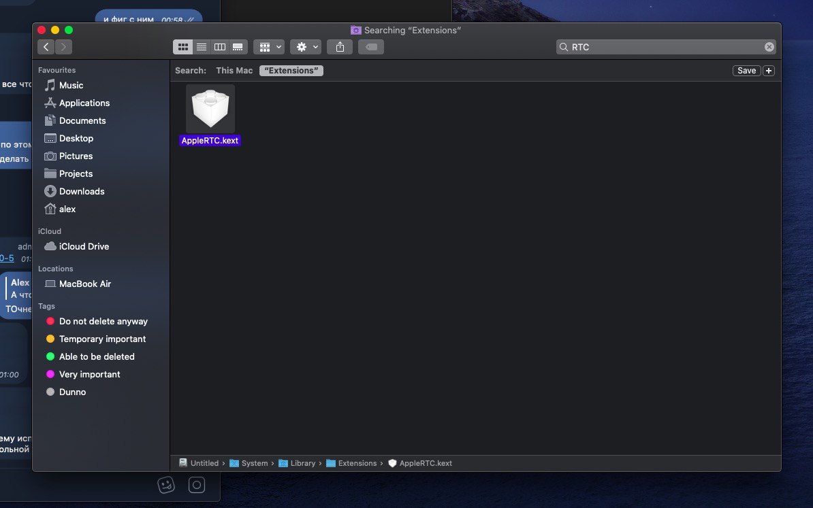Filter by red tag Do not delete anyway
This screenshot has height=508, width=813.
pos(103,321)
